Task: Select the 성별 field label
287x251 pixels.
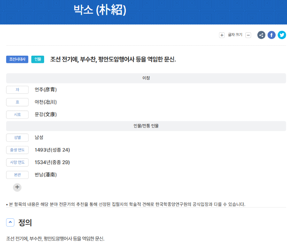Action: pos(17,138)
